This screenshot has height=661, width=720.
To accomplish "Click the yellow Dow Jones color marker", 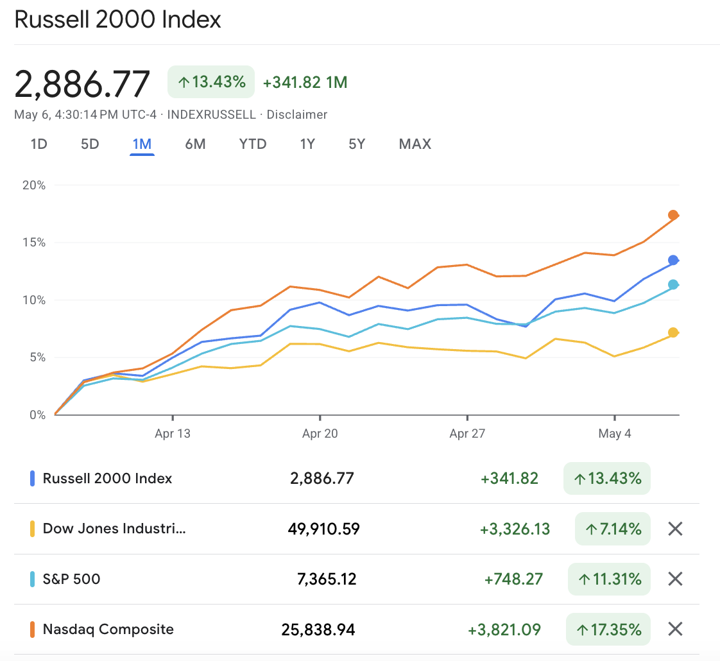I will click(x=32, y=529).
